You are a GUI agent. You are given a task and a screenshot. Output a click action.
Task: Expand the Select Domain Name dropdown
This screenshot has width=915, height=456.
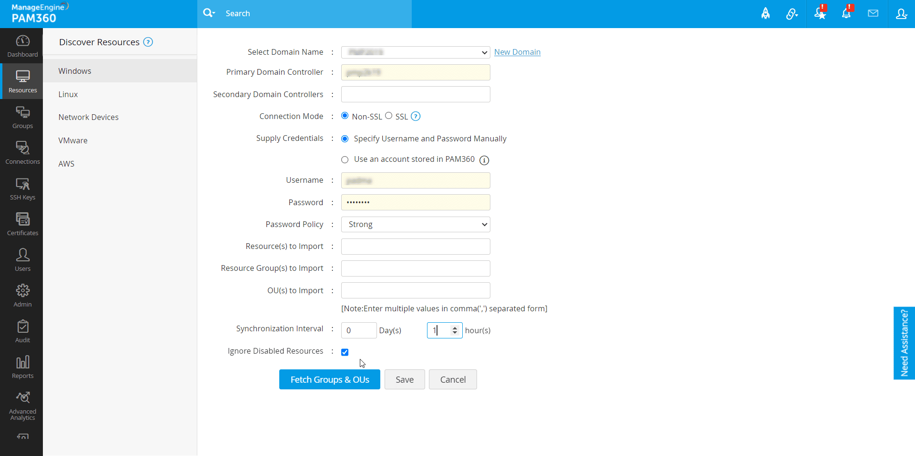point(416,52)
